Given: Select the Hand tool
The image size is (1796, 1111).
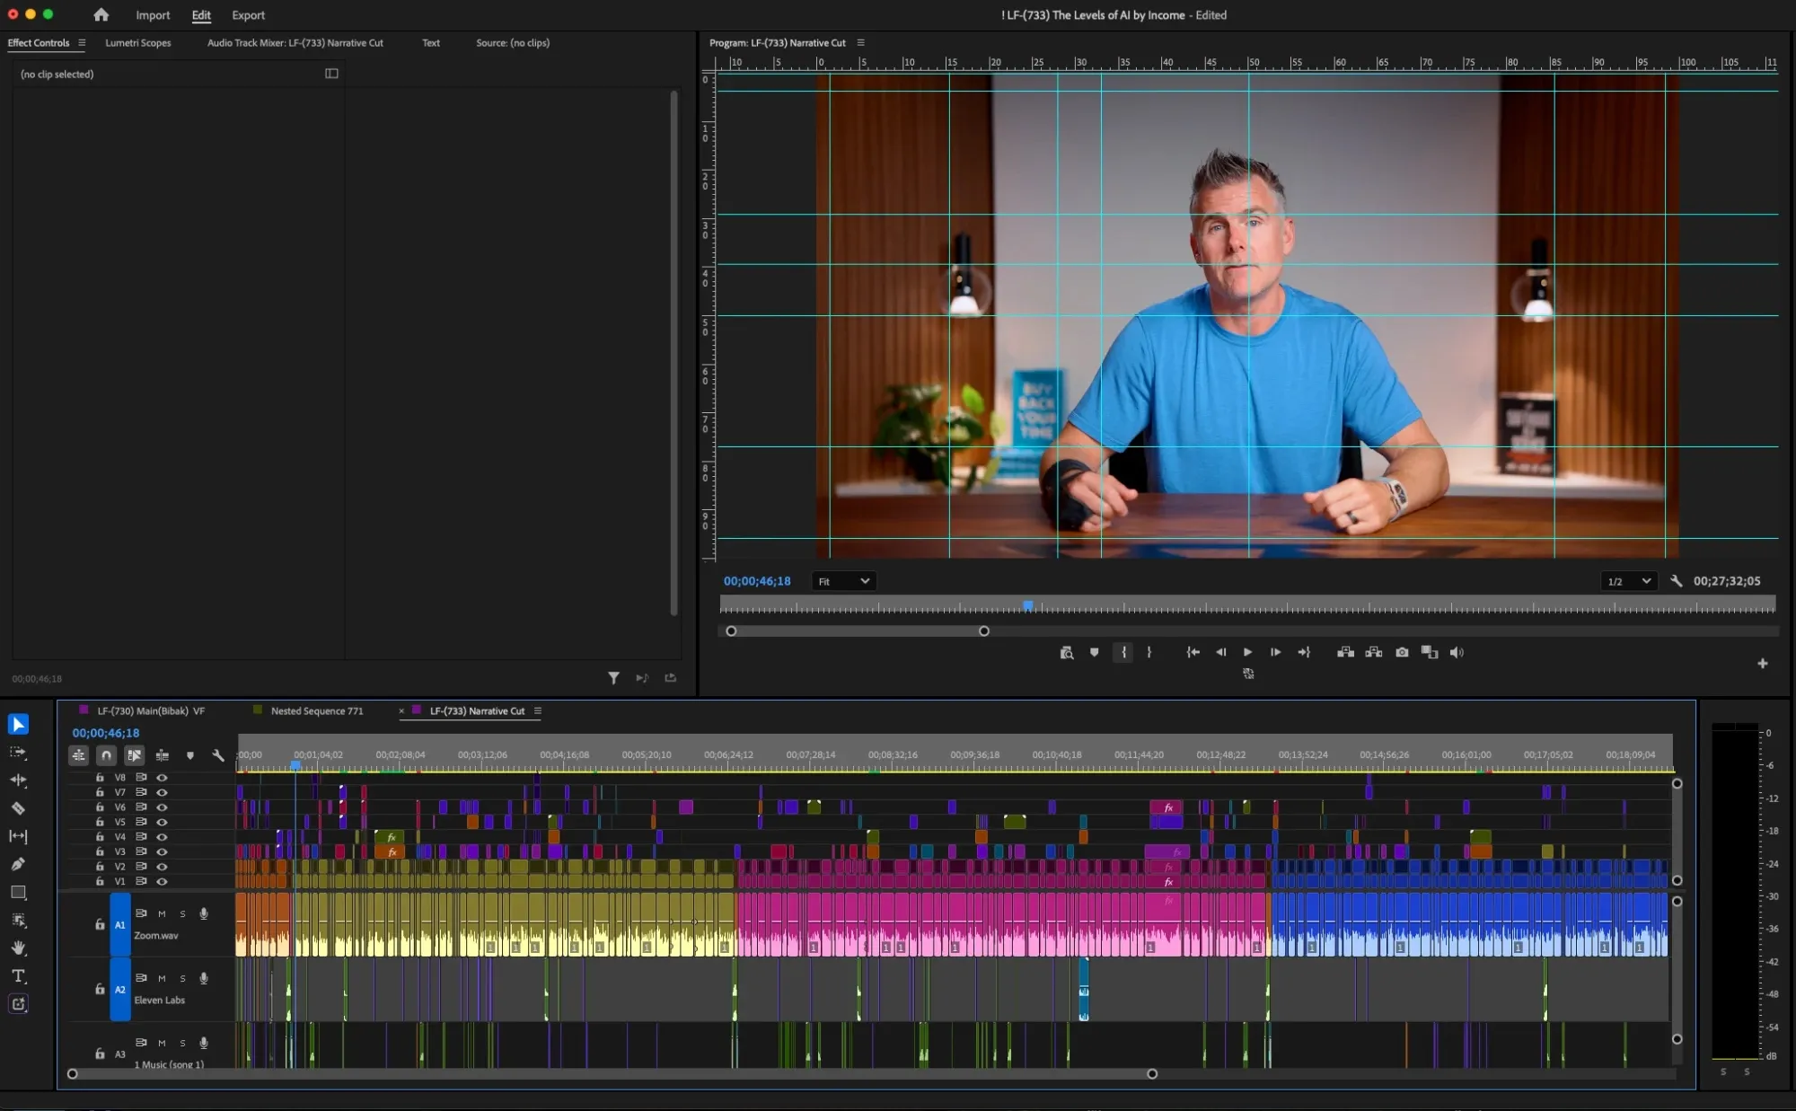Looking at the screenshot, I should click(18, 948).
